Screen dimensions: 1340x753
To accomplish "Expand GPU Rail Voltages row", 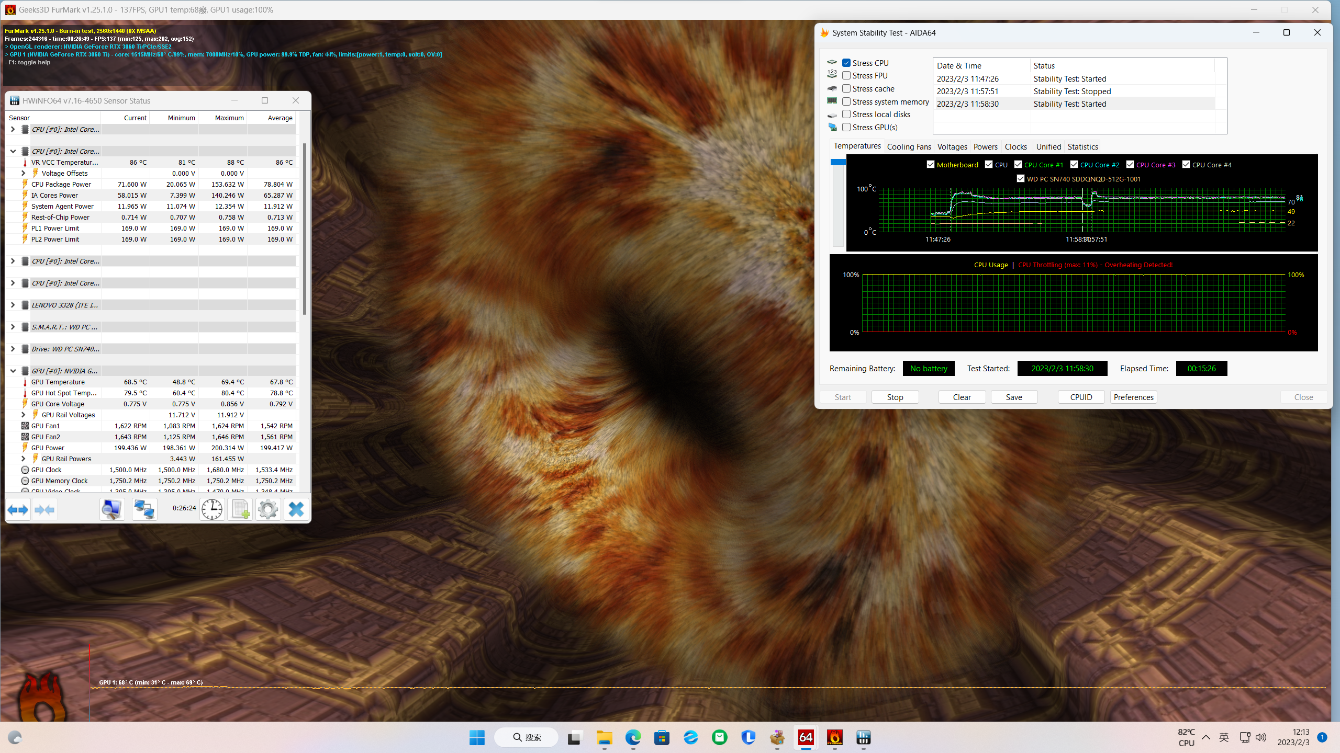I will click(23, 415).
